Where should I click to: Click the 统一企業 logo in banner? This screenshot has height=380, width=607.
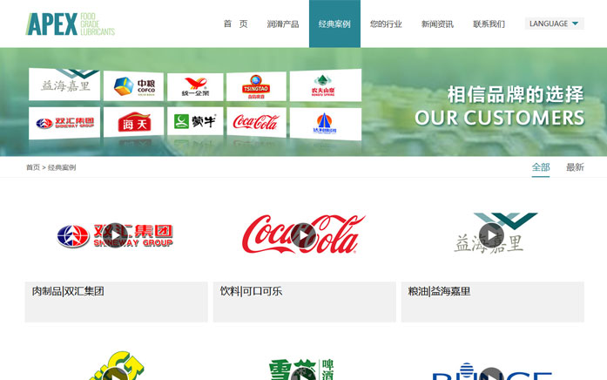coord(195,87)
